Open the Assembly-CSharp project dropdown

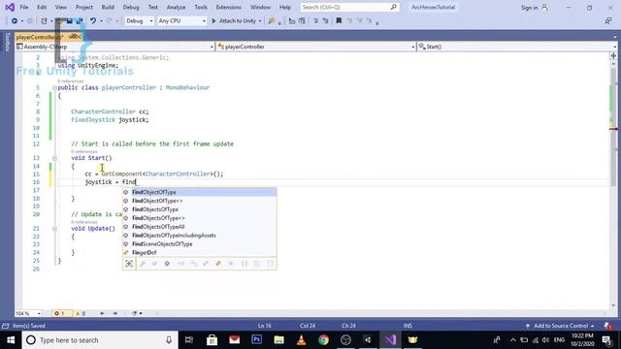114,47
